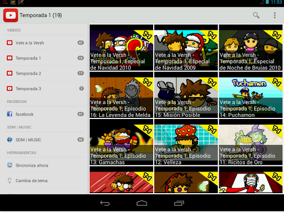Tap the Android home navigation icon
This screenshot has width=284, height=212.
[142, 203]
